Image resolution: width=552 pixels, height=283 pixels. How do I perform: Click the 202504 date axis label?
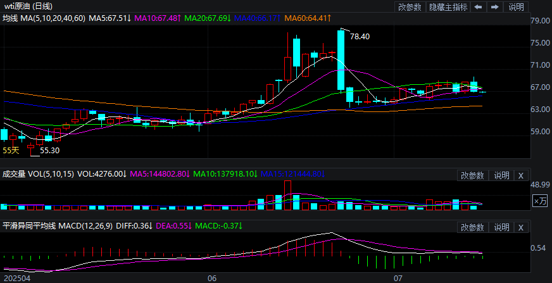(x=17, y=279)
